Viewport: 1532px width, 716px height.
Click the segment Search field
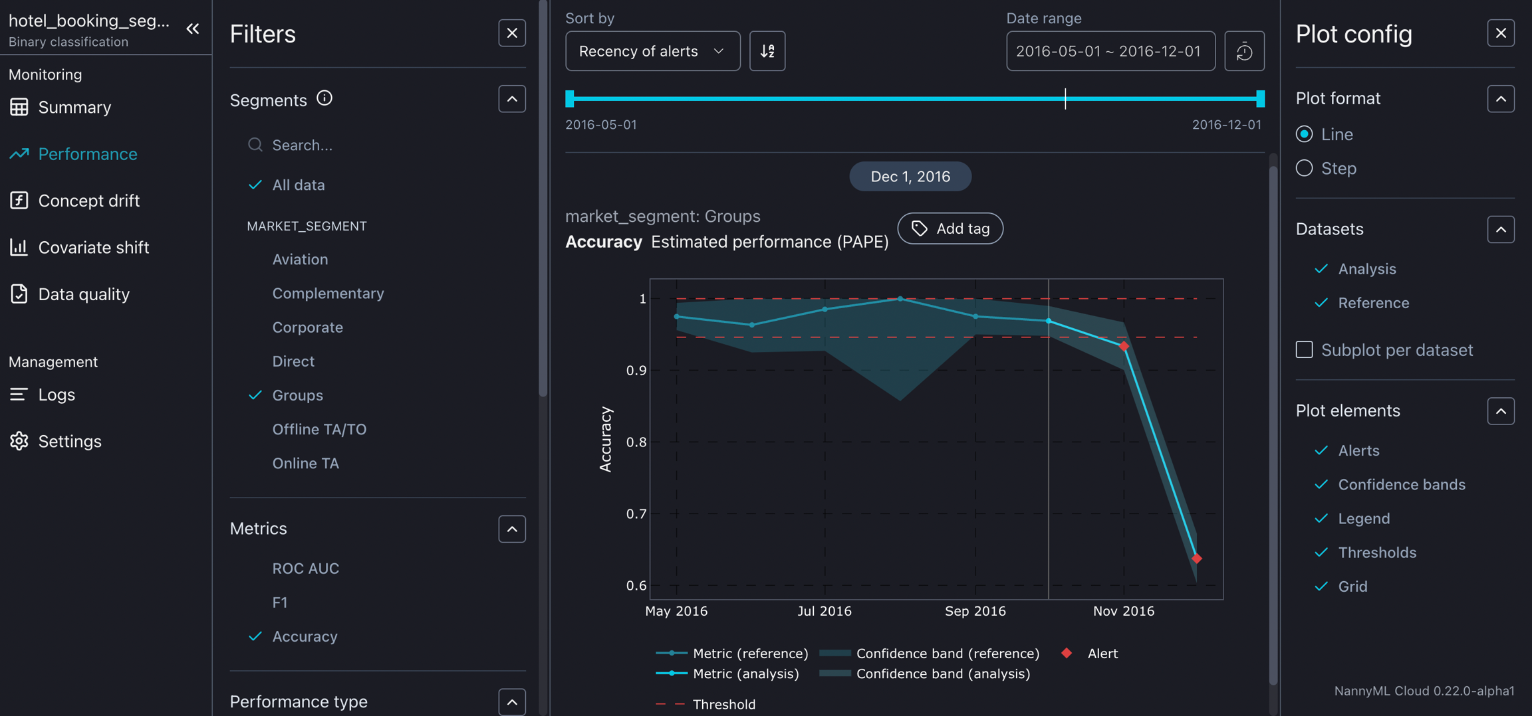pyautogui.click(x=386, y=145)
